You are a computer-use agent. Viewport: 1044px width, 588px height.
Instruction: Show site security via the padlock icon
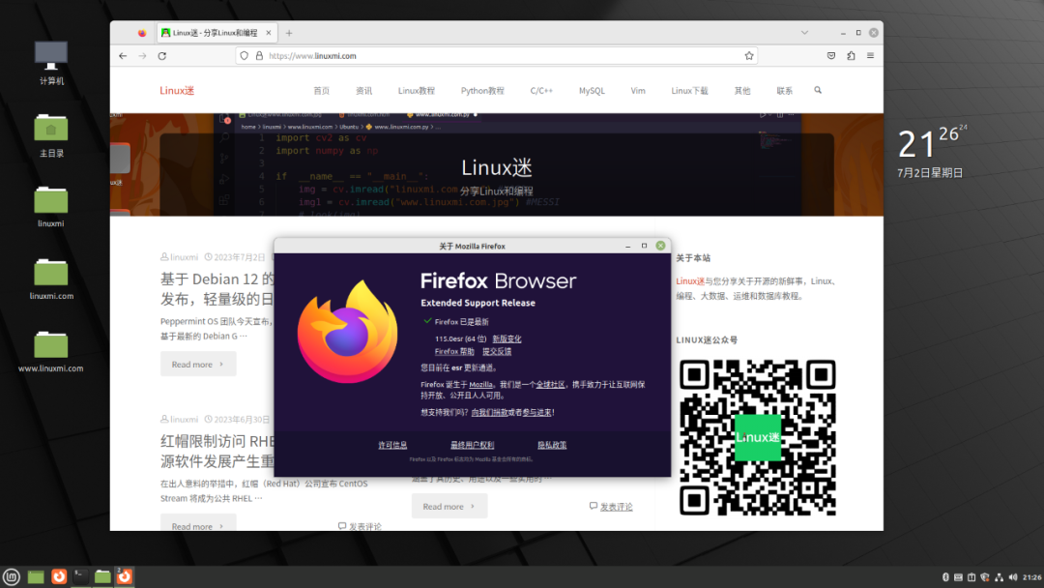(x=259, y=56)
